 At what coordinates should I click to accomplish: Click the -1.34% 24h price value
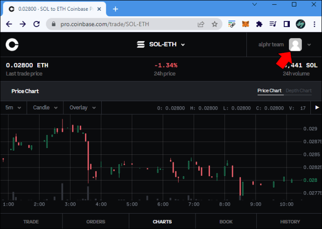pyautogui.click(x=166, y=65)
